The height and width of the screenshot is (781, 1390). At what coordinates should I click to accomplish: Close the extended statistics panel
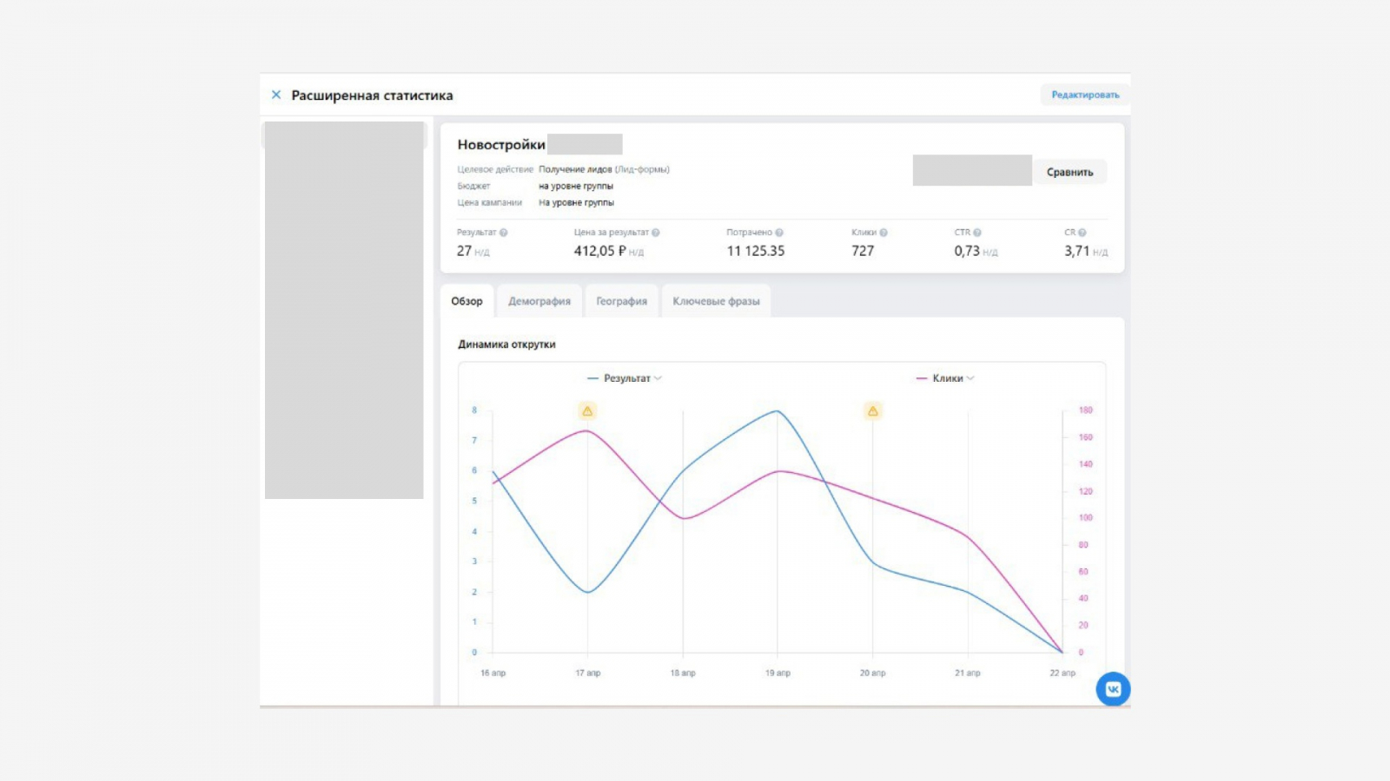coord(276,95)
